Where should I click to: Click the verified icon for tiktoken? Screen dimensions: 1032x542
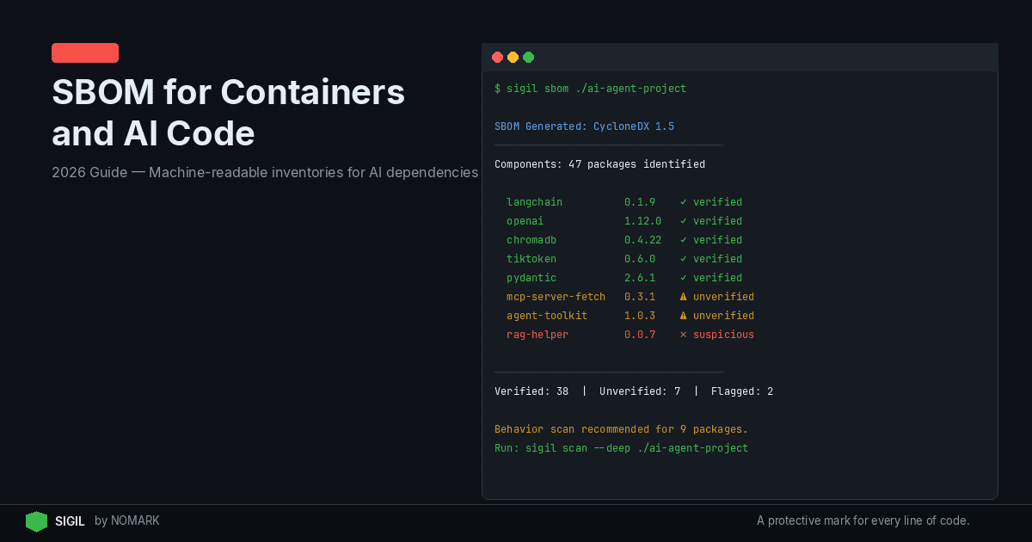coord(684,258)
